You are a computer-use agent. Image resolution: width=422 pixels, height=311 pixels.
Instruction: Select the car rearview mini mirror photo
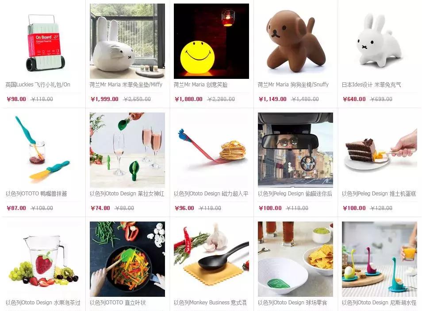(295, 150)
